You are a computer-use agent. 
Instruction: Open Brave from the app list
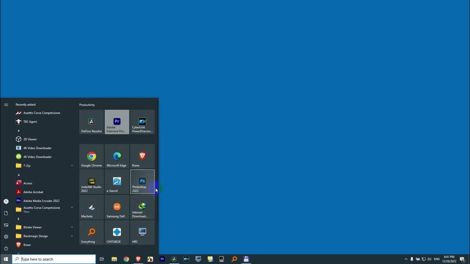pos(44,245)
